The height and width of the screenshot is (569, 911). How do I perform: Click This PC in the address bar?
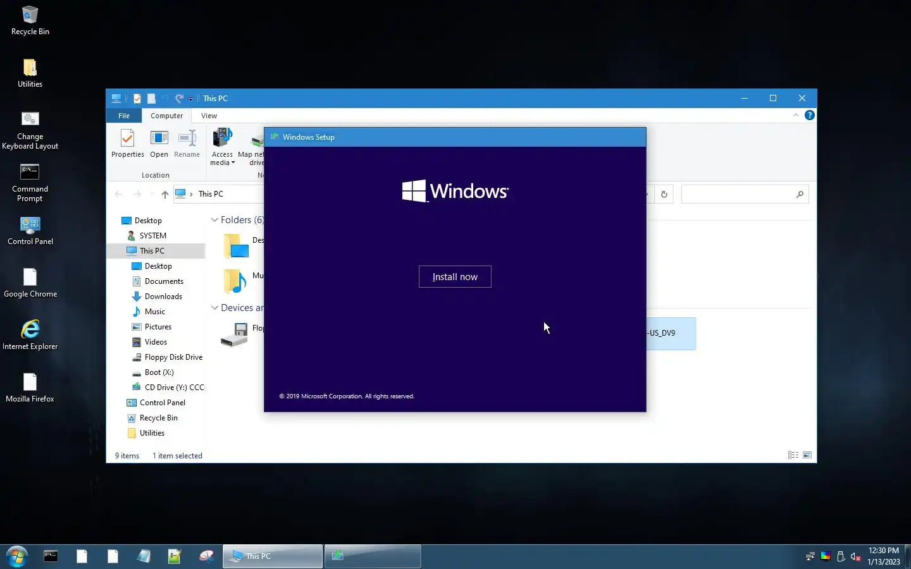[x=211, y=194]
